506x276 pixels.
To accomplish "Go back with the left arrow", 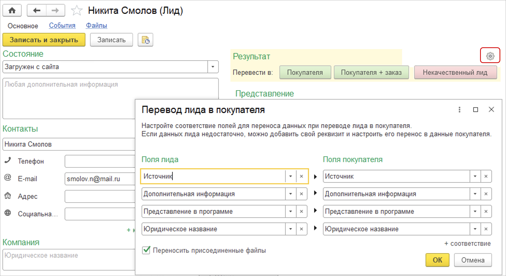I will [37, 11].
